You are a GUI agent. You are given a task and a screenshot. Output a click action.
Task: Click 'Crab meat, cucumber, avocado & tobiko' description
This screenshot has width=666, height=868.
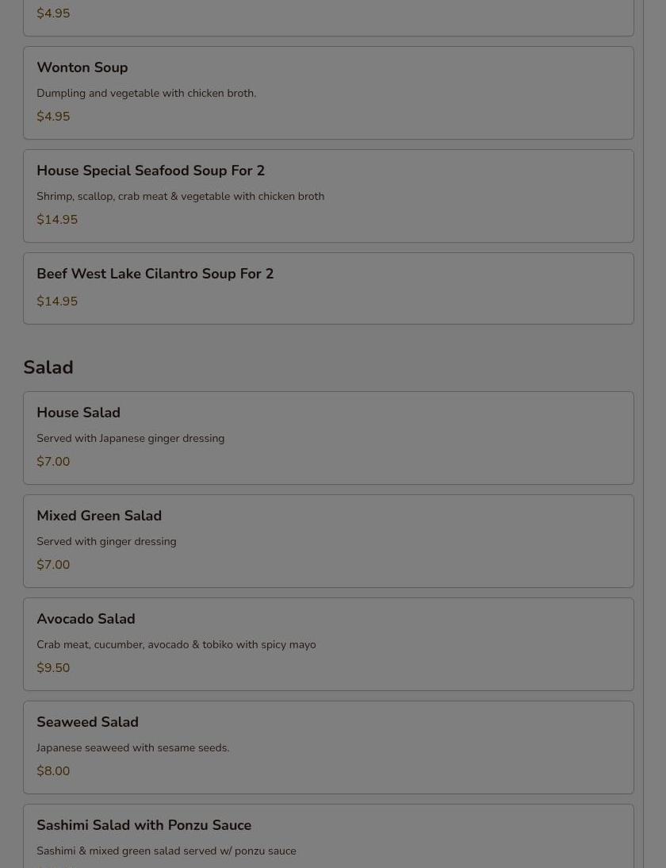176,645
